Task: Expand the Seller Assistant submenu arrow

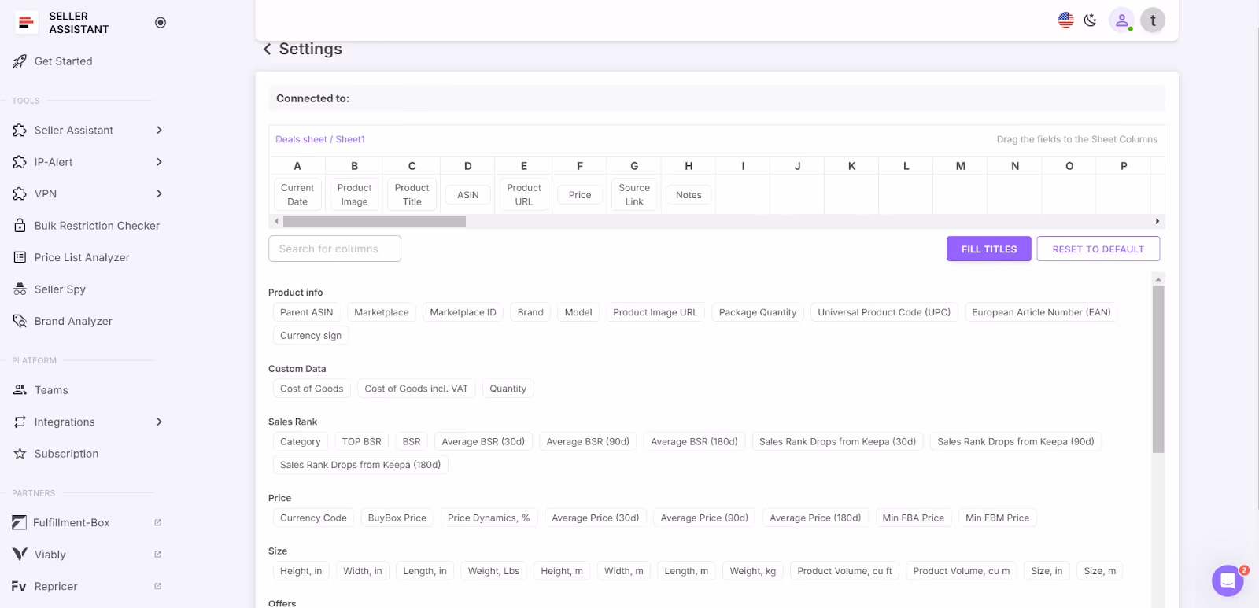Action: coord(159,131)
